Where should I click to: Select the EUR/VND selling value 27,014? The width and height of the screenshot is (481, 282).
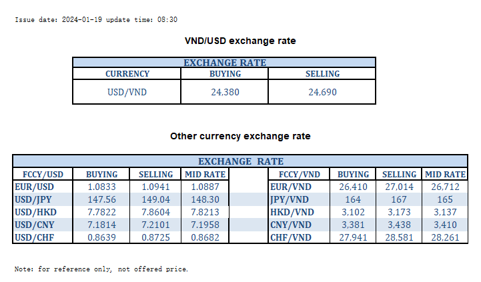[400, 187]
